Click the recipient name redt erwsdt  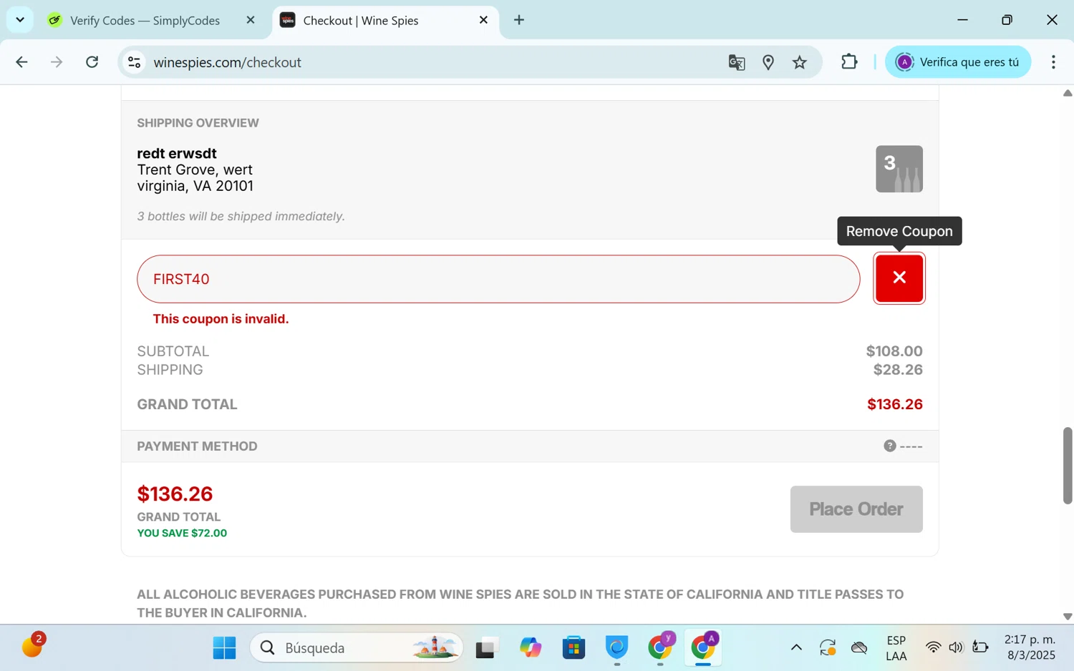[177, 153]
